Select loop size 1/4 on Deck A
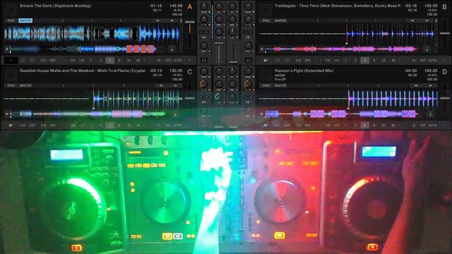The width and height of the screenshot is (452, 254). (72, 61)
